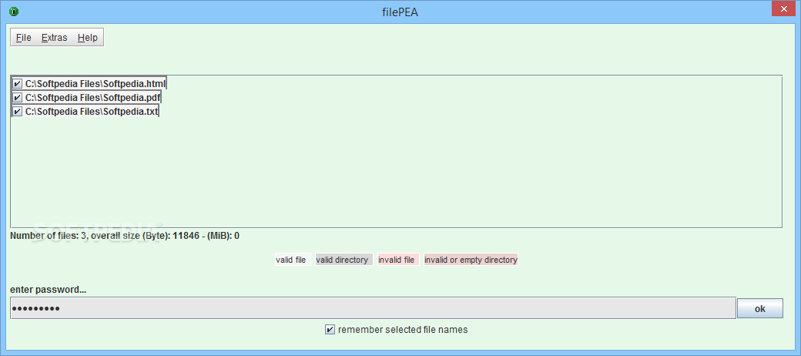Uncheck the Softpedia.html file checkbox
Viewport: 801px width, 356px height.
[x=18, y=83]
